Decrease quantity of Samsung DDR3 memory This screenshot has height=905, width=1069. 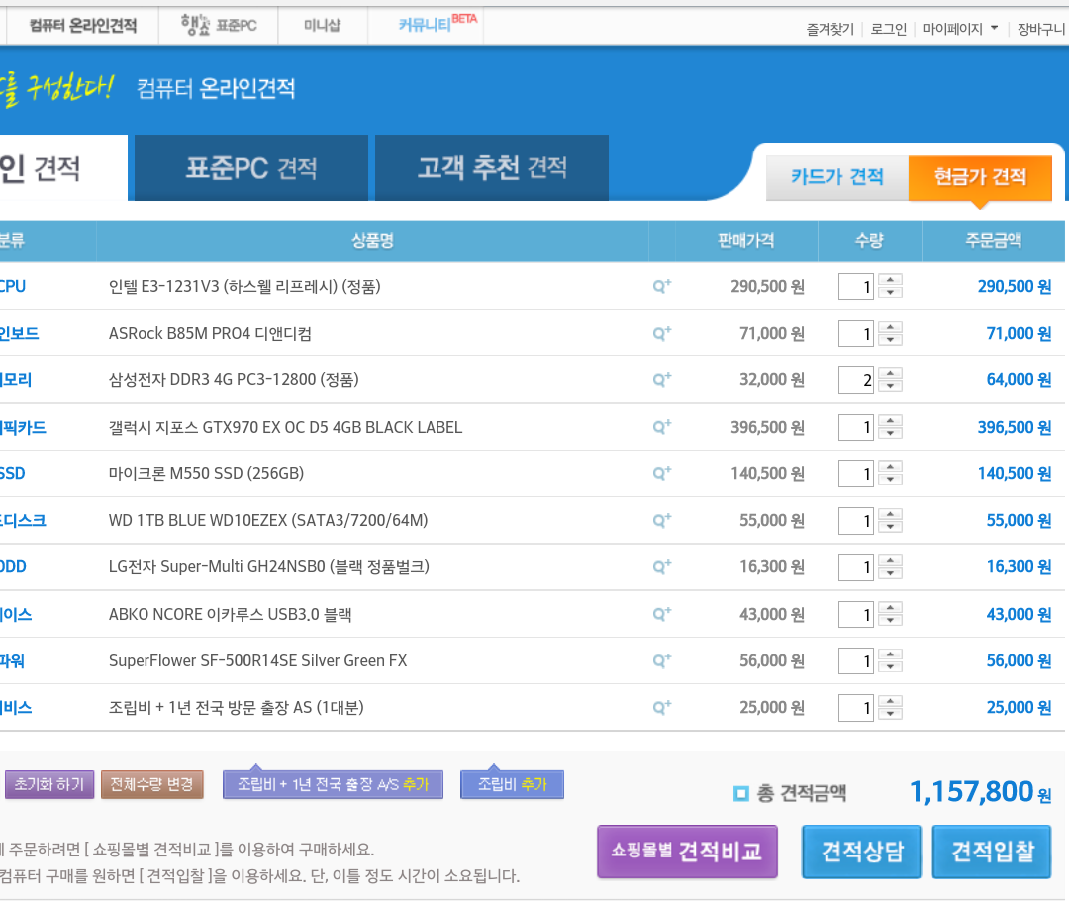[891, 386]
